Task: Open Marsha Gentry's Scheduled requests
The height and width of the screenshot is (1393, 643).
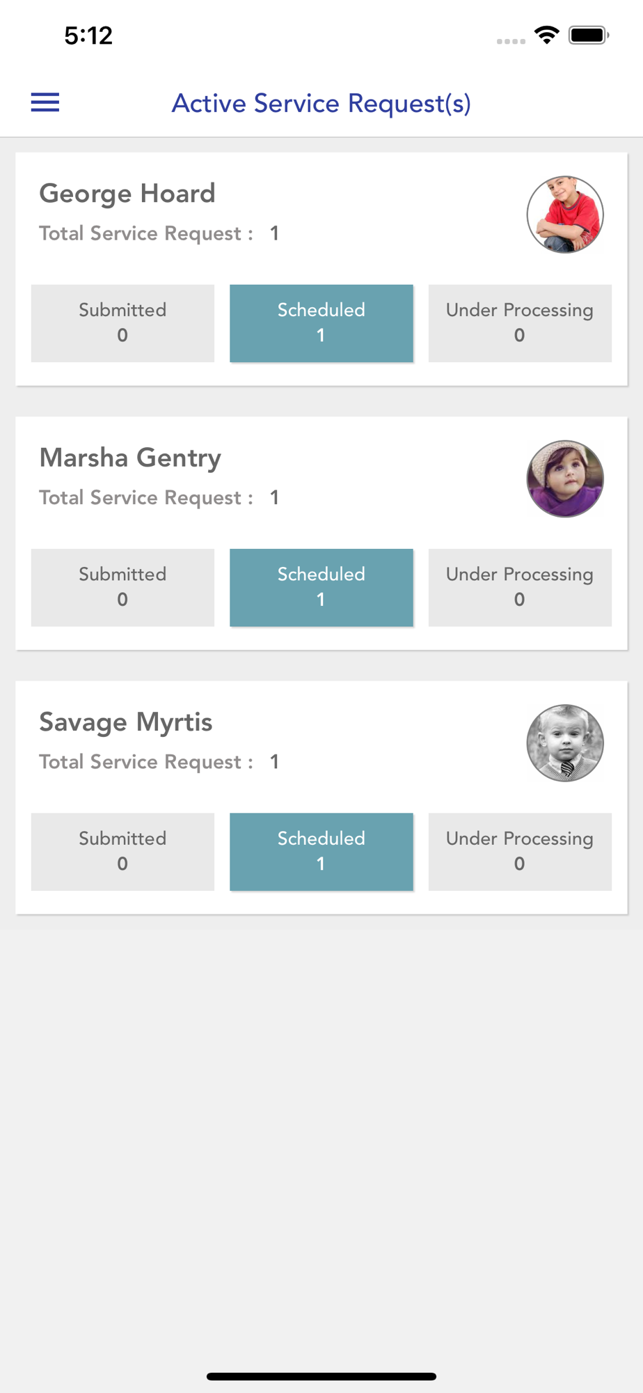Action: (x=321, y=586)
